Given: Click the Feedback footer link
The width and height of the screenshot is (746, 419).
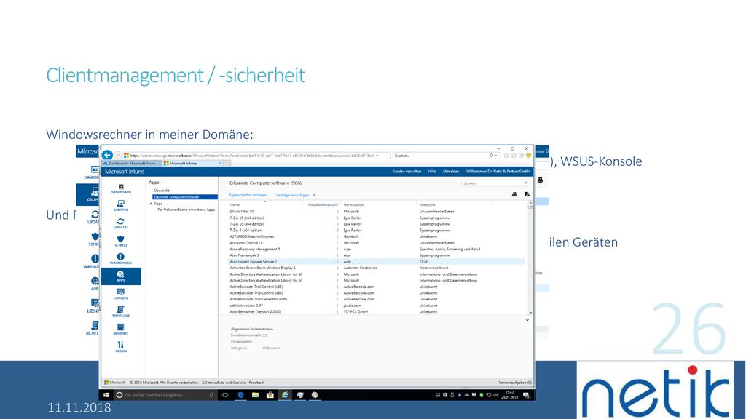Looking at the screenshot, I should 256,383.
